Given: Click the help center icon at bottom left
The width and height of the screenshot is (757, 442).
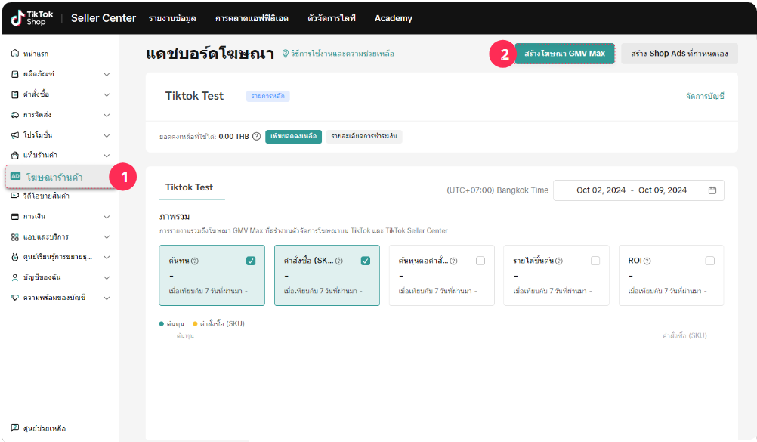Looking at the screenshot, I should (15, 428).
